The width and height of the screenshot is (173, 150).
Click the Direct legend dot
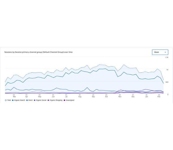27,100
